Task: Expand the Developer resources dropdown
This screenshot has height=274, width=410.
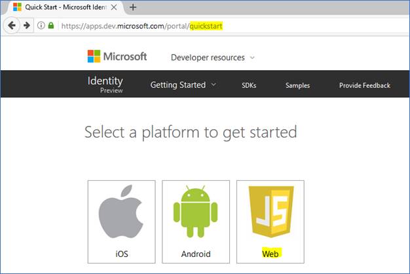Action: pos(212,58)
